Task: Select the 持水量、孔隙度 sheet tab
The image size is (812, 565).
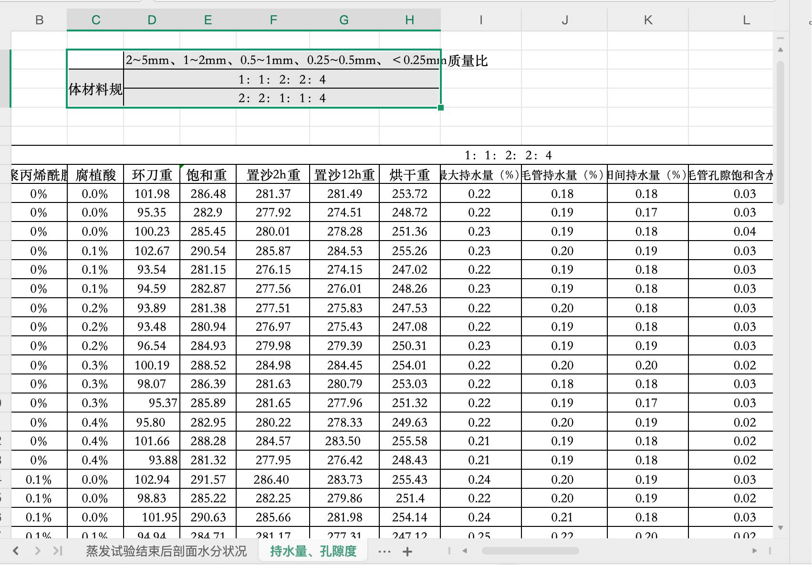Action: coord(313,551)
